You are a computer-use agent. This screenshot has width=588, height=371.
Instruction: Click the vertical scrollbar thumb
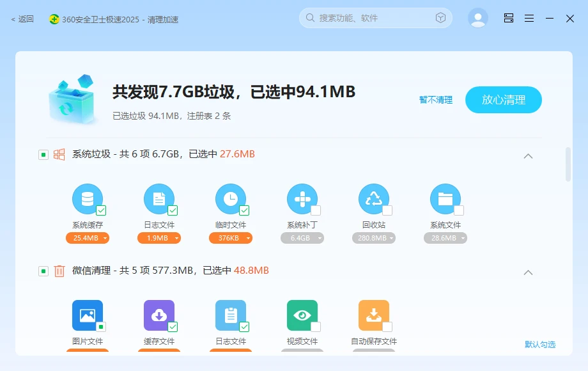(x=568, y=164)
